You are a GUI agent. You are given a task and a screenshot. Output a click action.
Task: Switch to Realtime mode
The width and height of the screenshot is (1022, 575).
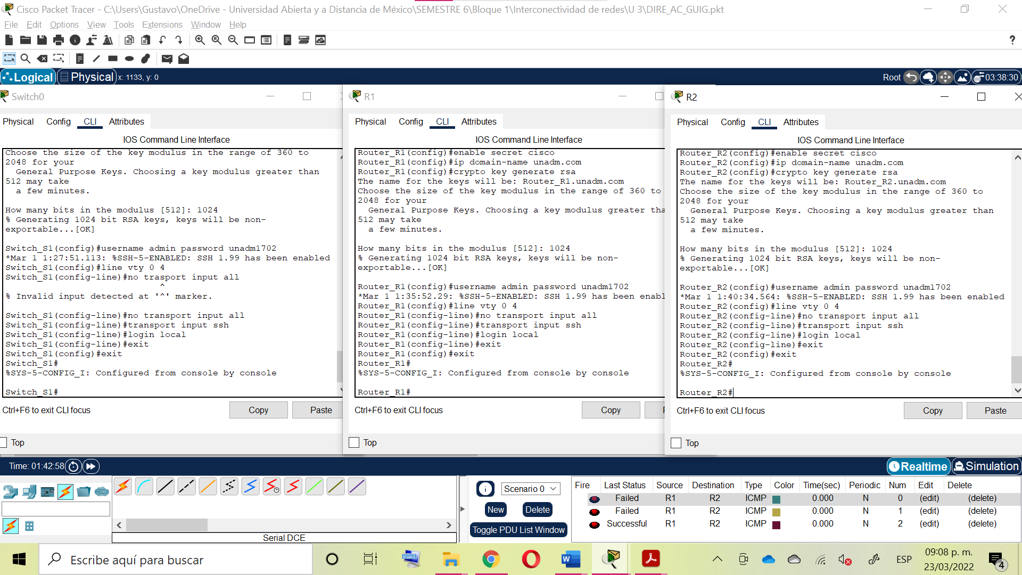point(918,466)
